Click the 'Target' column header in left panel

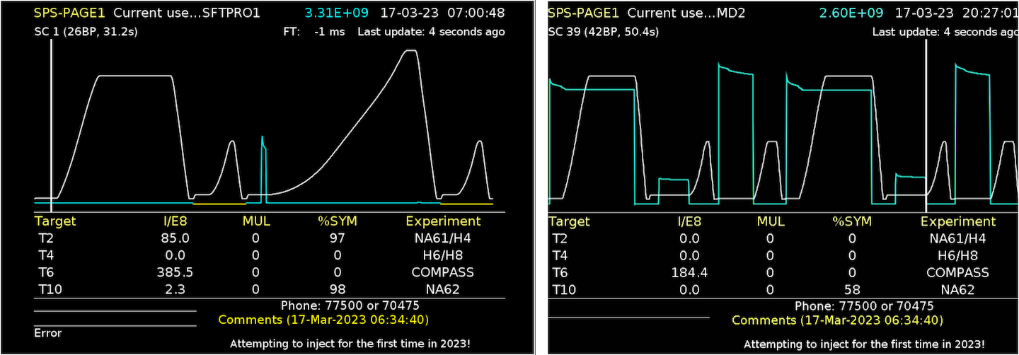54,221
